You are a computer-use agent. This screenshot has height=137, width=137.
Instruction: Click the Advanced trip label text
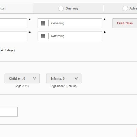click(133, 8)
